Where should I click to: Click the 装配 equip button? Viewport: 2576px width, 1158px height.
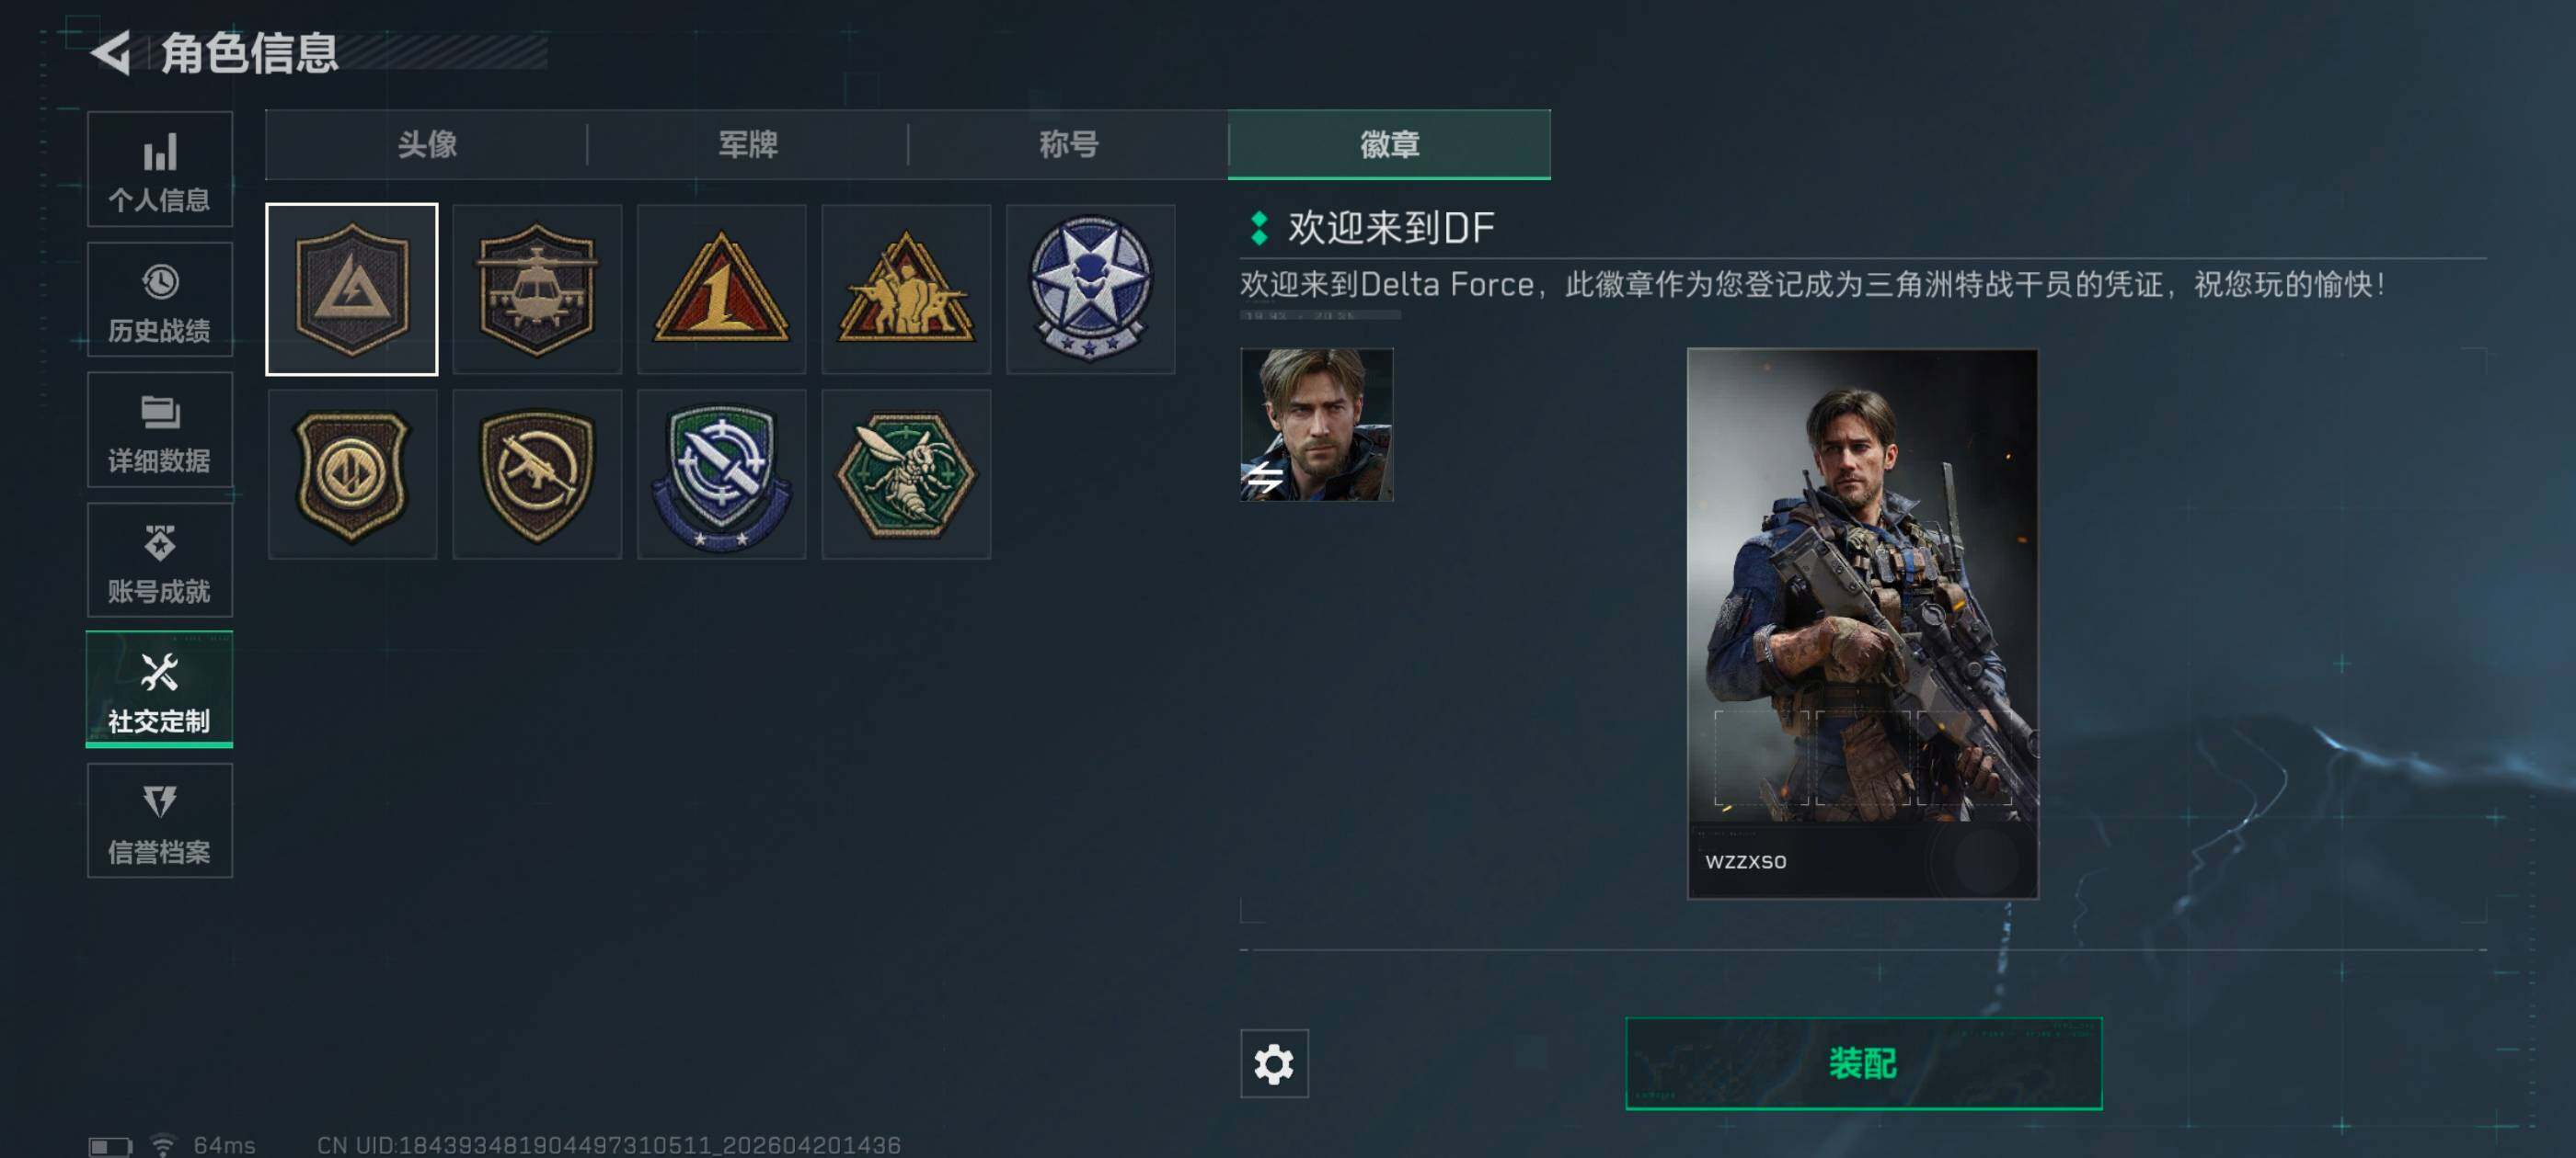pyautogui.click(x=1863, y=1063)
